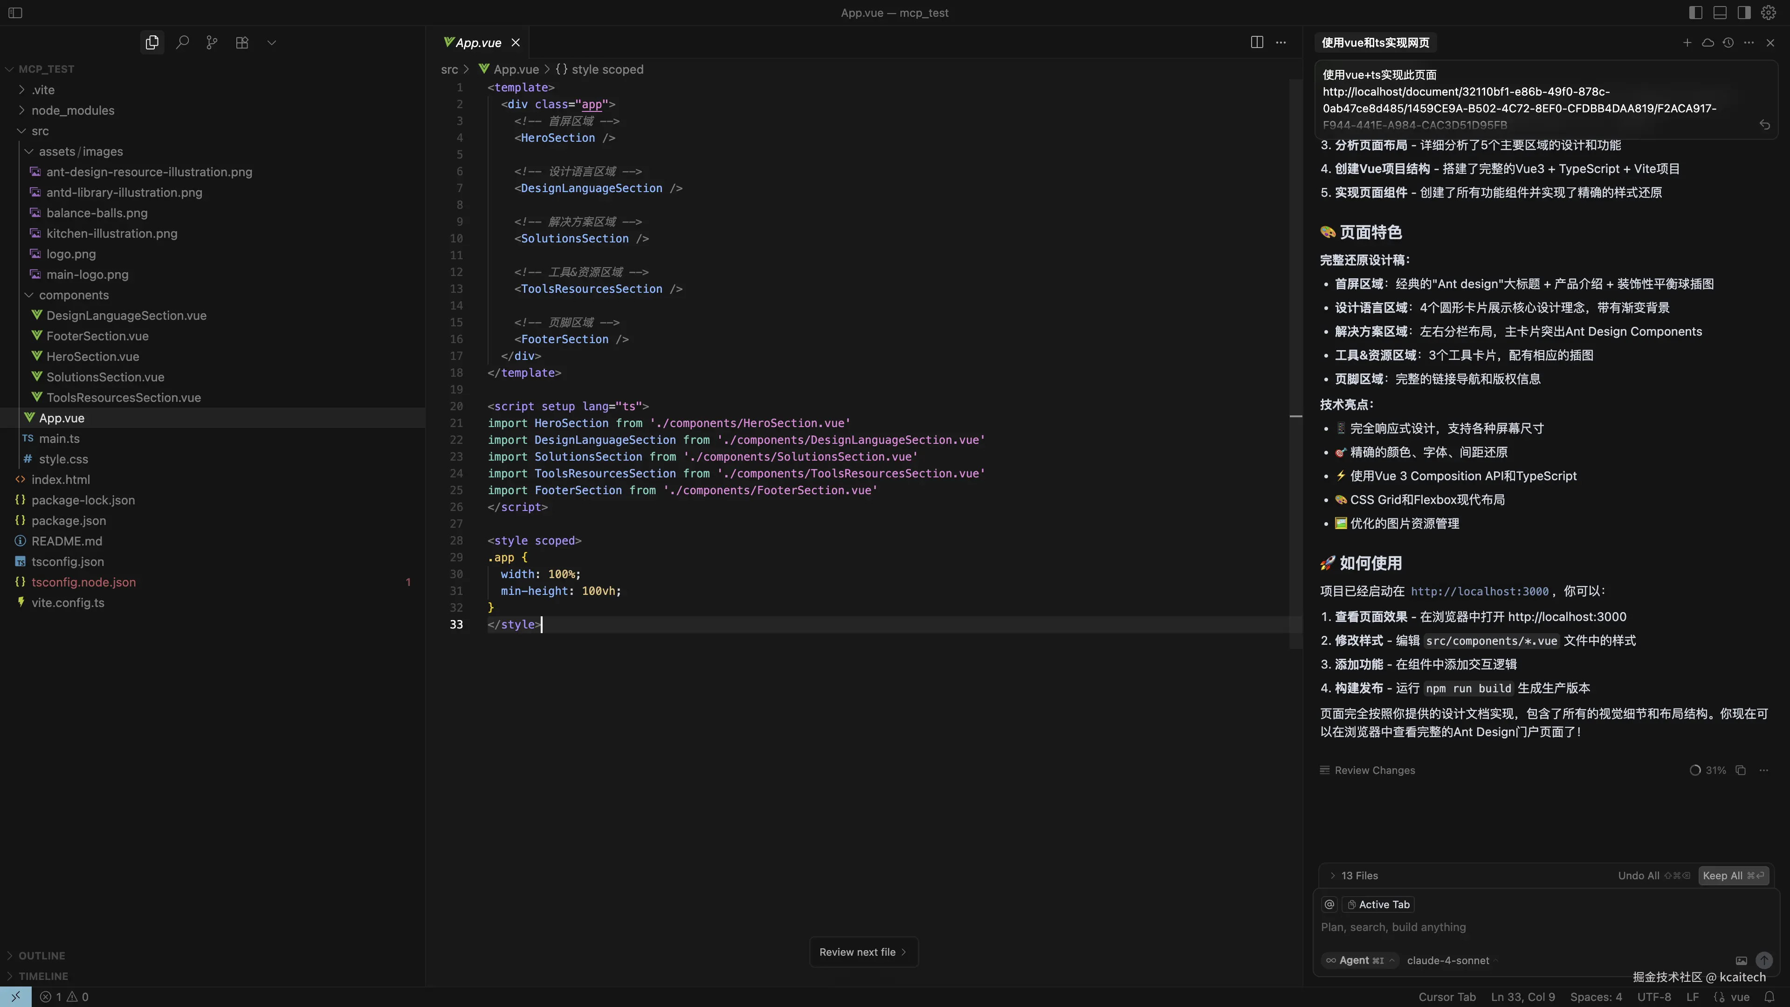Toggle sidebar with top-left panel icon
Viewport: 1790px width, 1007px height.
point(15,13)
